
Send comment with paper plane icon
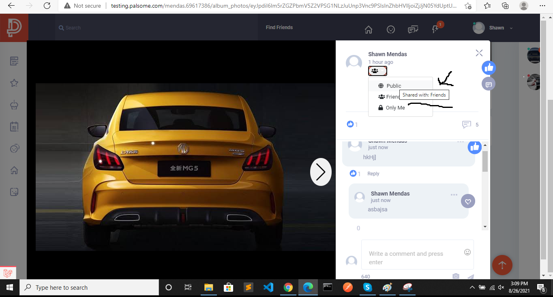coord(470,277)
